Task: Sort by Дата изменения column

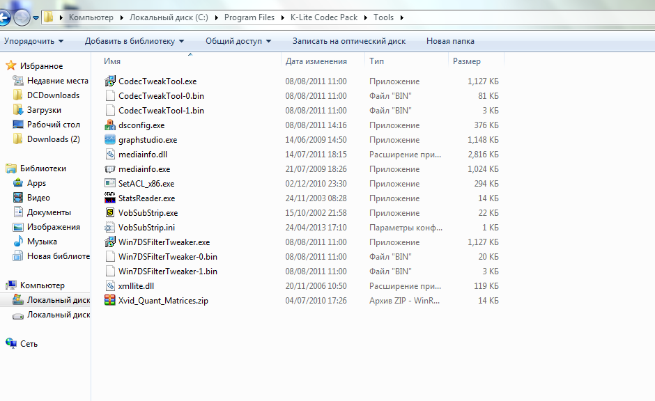Action: 316,61
